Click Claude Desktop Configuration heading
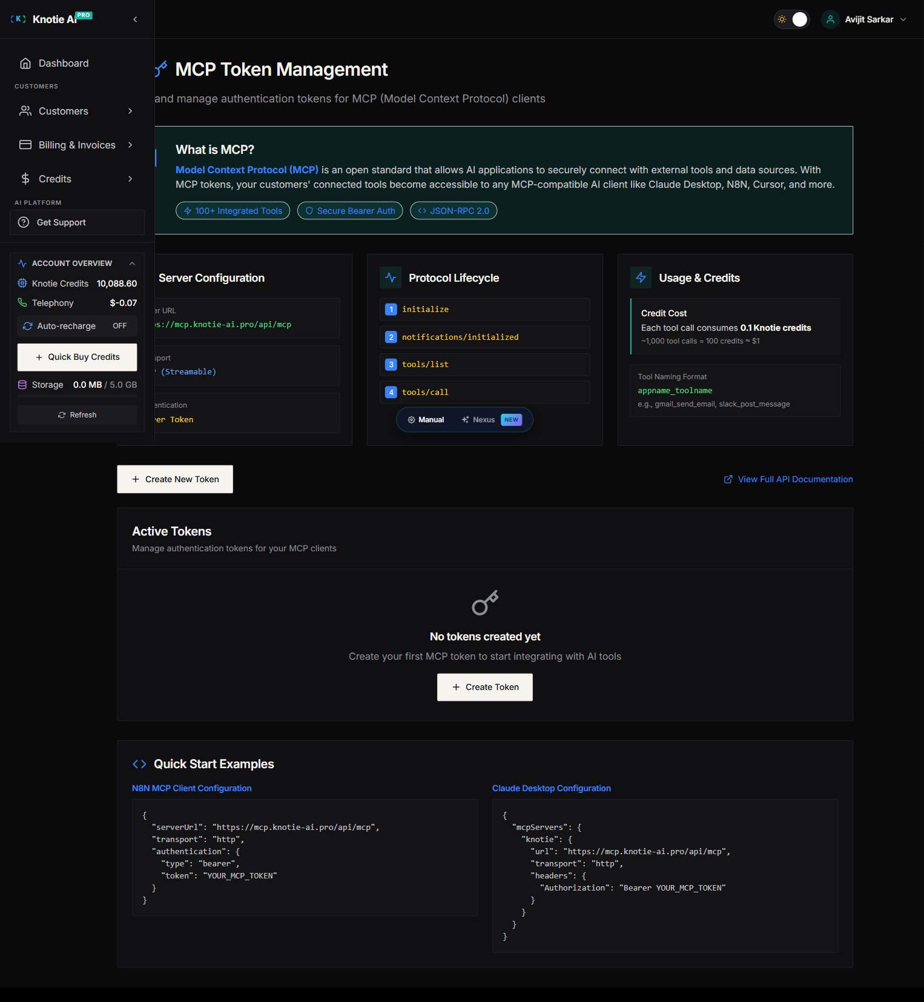This screenshot has height=1002, width=924. pyautogui.click(x=552, y=788)
